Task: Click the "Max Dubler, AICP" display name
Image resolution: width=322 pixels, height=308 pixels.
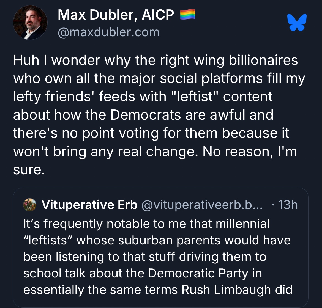Action: click(116, 15)
